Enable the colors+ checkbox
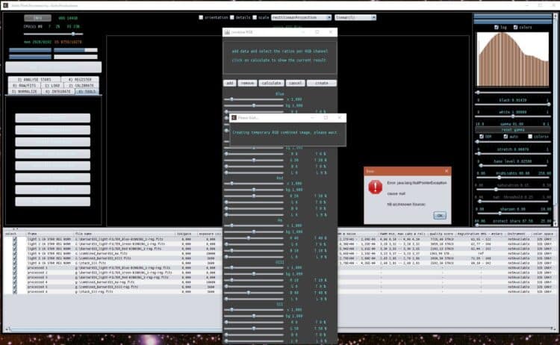Image resolution: width=560 pixels, height=345 pixels. tap(530, 137)
